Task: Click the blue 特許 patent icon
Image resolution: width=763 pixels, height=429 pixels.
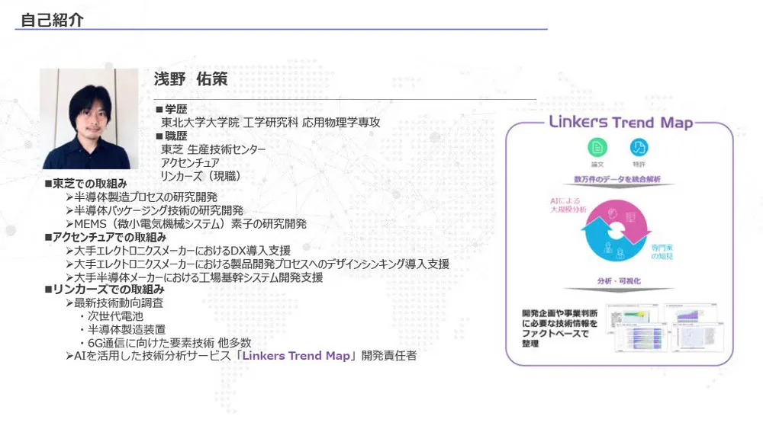Action: 639,147
